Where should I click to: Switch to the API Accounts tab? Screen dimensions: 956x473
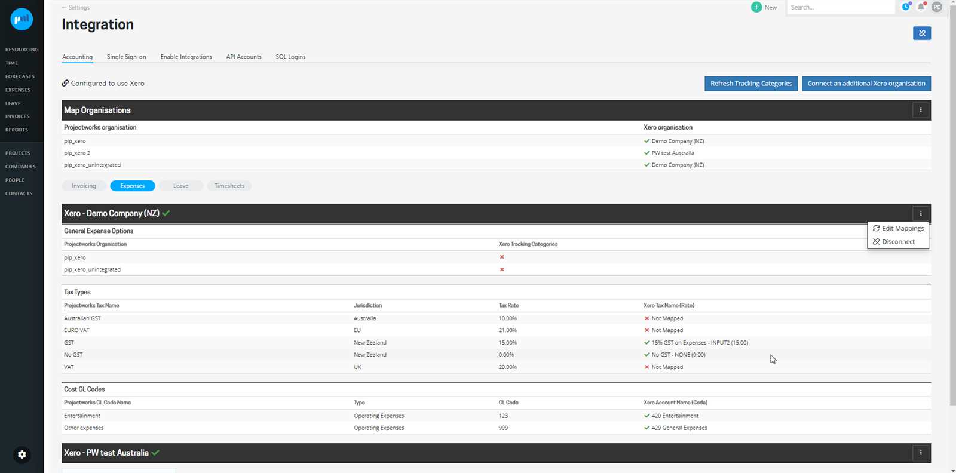[x=244, y=57]
